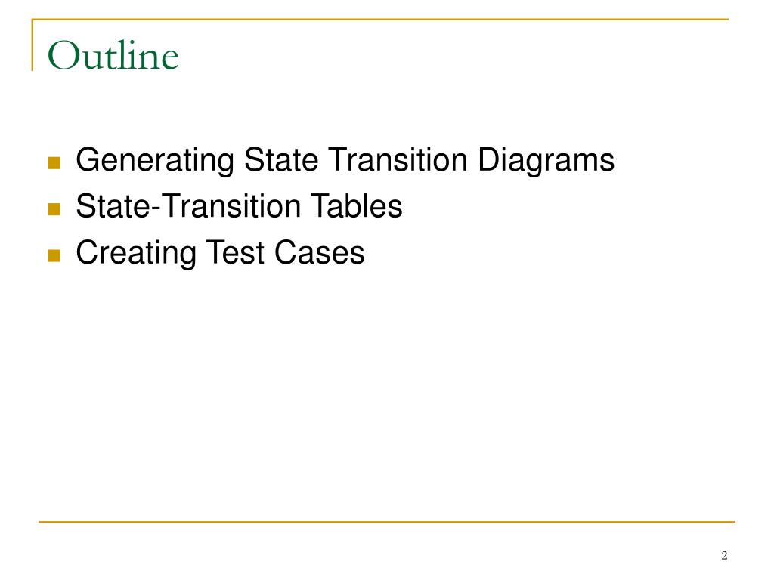Viewport: 774px width, 580px height.
Task: Click the letter O of Outline
Action: [x=63, y=56]
